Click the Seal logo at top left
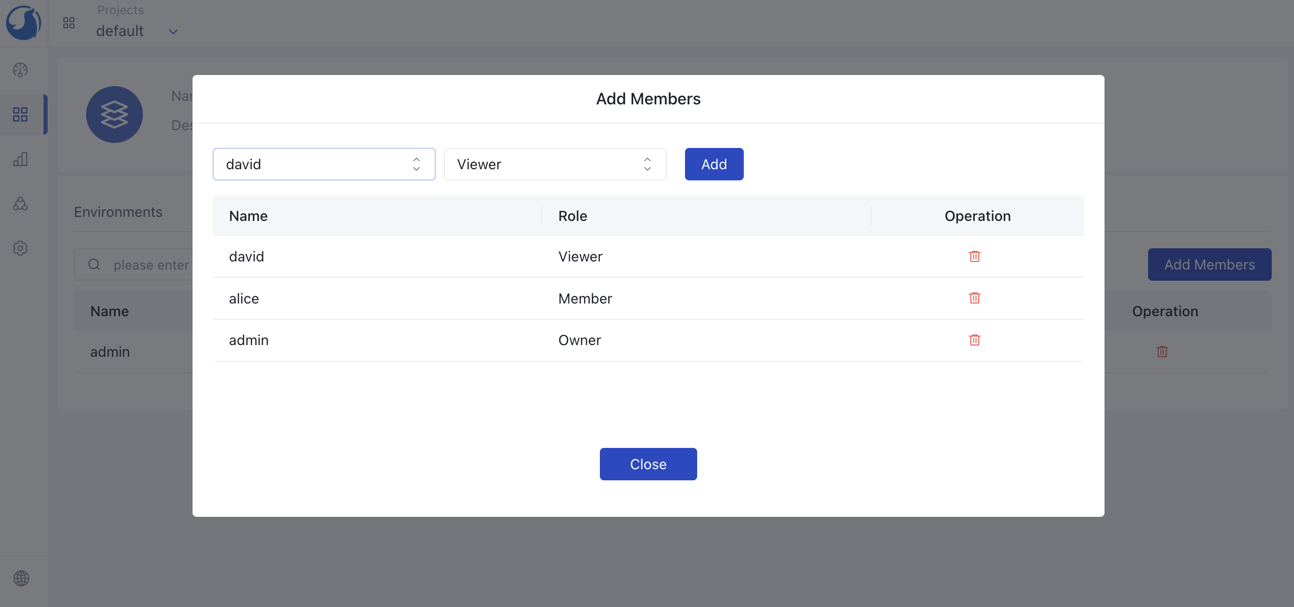 click(23, 23)
